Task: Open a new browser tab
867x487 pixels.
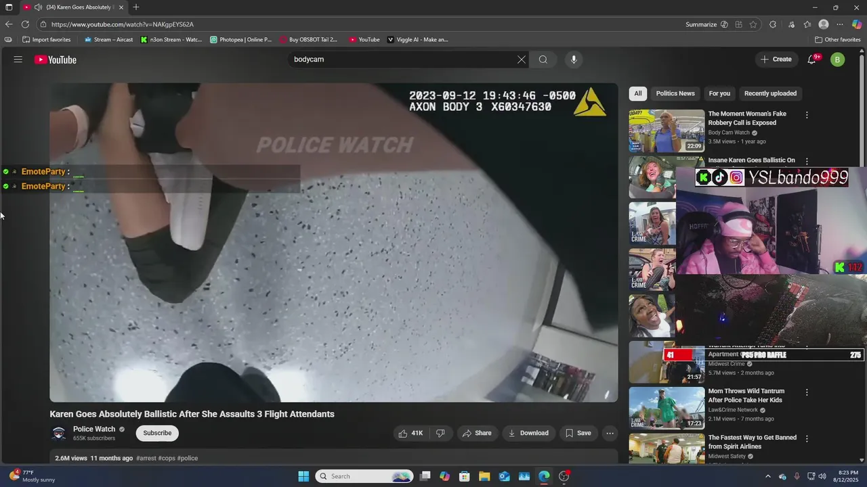Action: click(x=136, y=7)
